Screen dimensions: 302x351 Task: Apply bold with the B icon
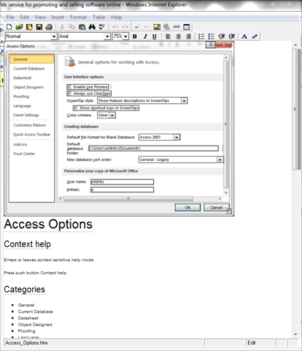click(x=135, y=37)
